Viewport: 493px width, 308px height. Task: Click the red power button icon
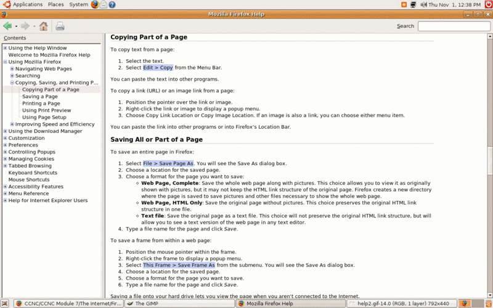pyautogui.click(x=489, y=4)
